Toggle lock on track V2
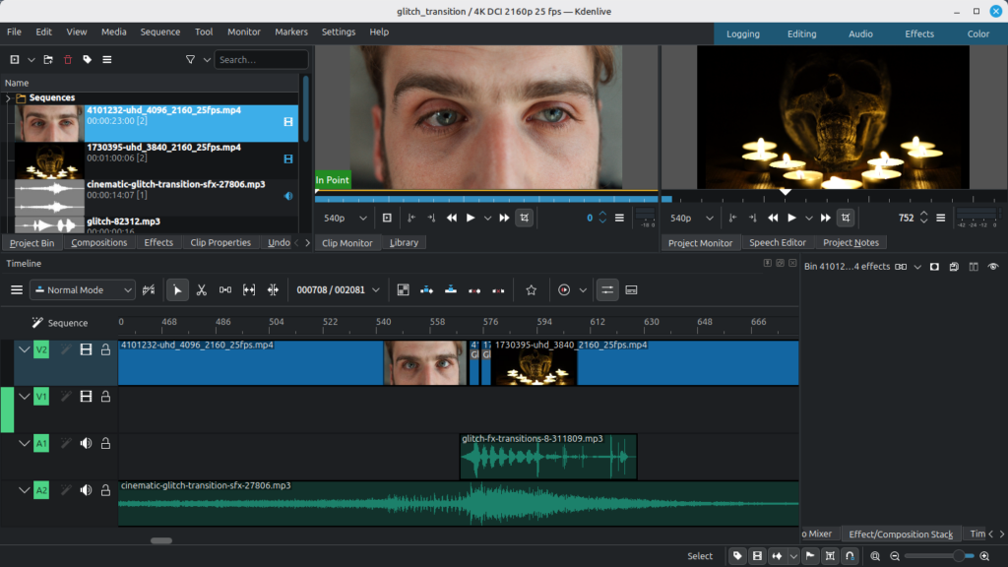The image size is (1008, 567). (105, 349)
